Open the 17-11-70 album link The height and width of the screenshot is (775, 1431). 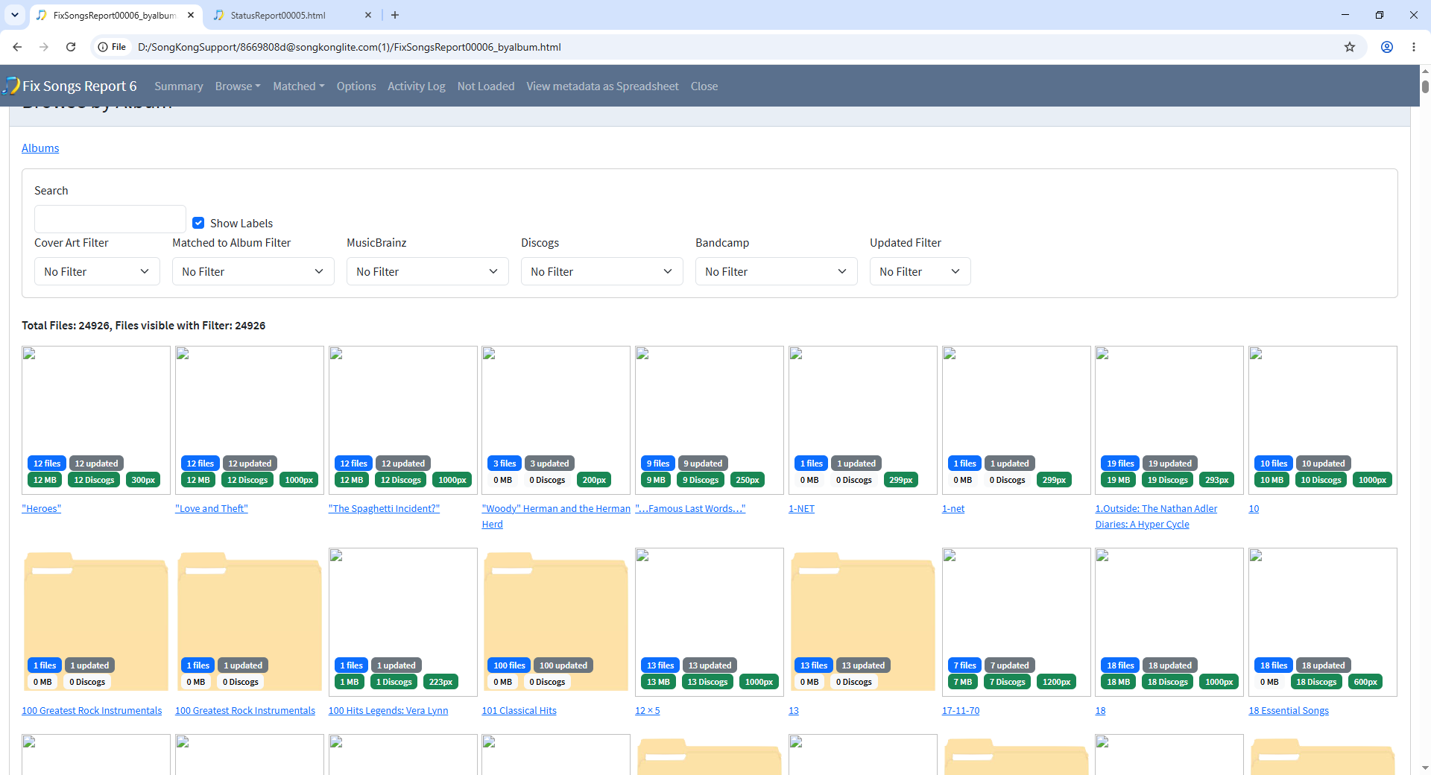(x=961, y=711)
